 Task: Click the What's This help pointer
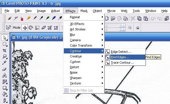(x=9, y=28)
